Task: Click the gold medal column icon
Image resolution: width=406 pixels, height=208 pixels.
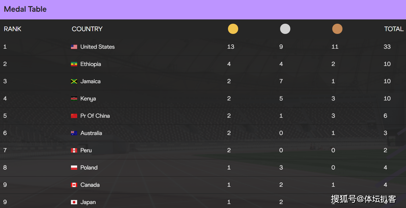Action: tap(233, 29)
